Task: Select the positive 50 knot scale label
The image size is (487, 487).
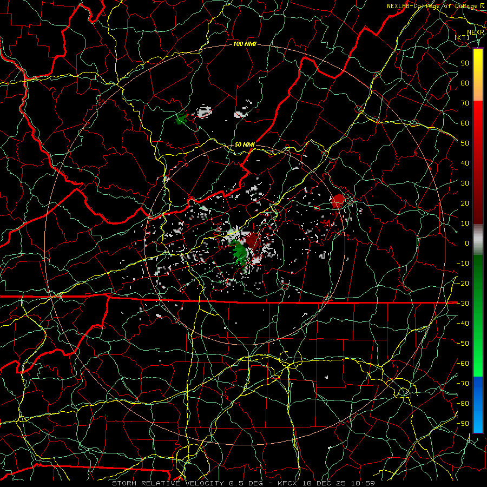Action: pos(465,143)
